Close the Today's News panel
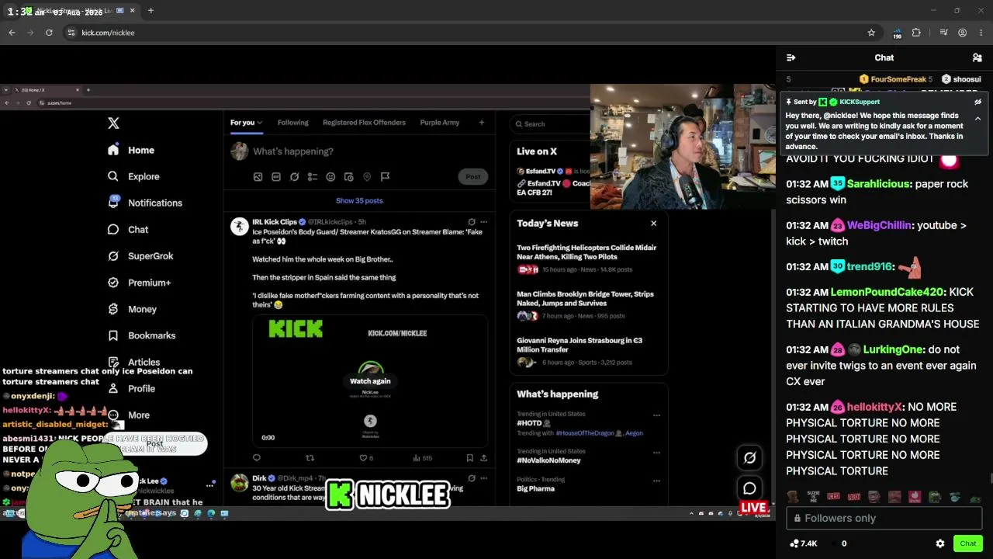Viewport: 993px width, 559px height. (x=653, y=224)
